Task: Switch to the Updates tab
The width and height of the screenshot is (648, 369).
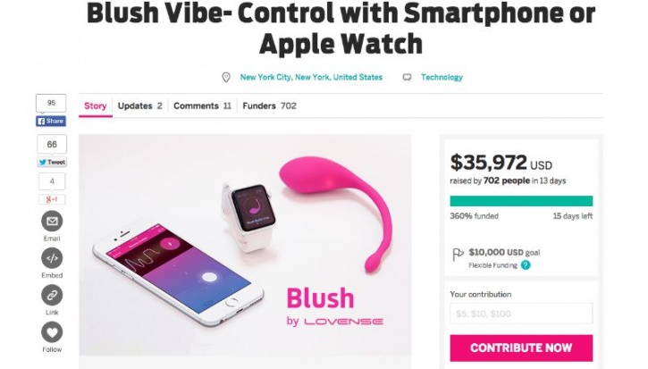Action: (x=139, y=105)
